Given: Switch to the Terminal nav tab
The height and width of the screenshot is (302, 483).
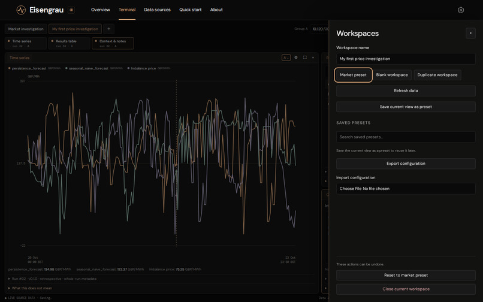Looking at the screenshot, I should (x=127, y=10).
